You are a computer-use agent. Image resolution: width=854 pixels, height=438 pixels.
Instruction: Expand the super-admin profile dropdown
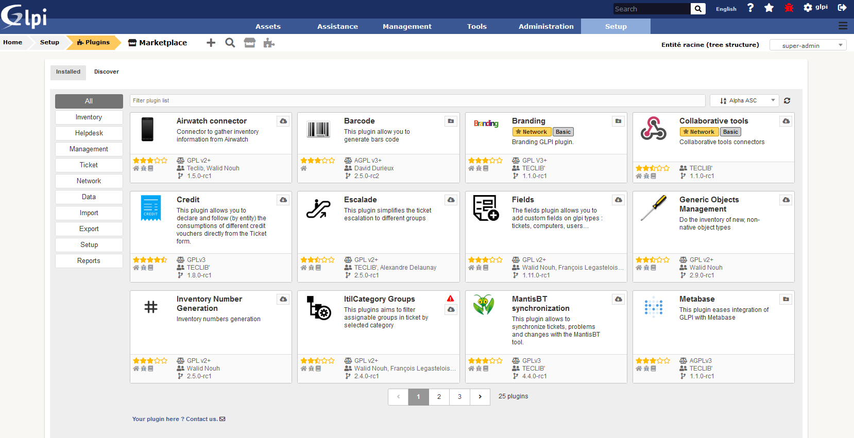click(x=808, y=45)
